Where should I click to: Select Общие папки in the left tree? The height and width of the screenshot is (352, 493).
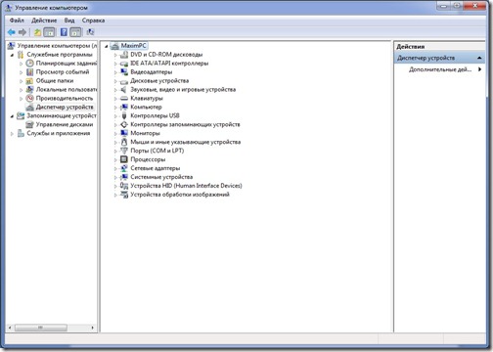coord(55,80)
